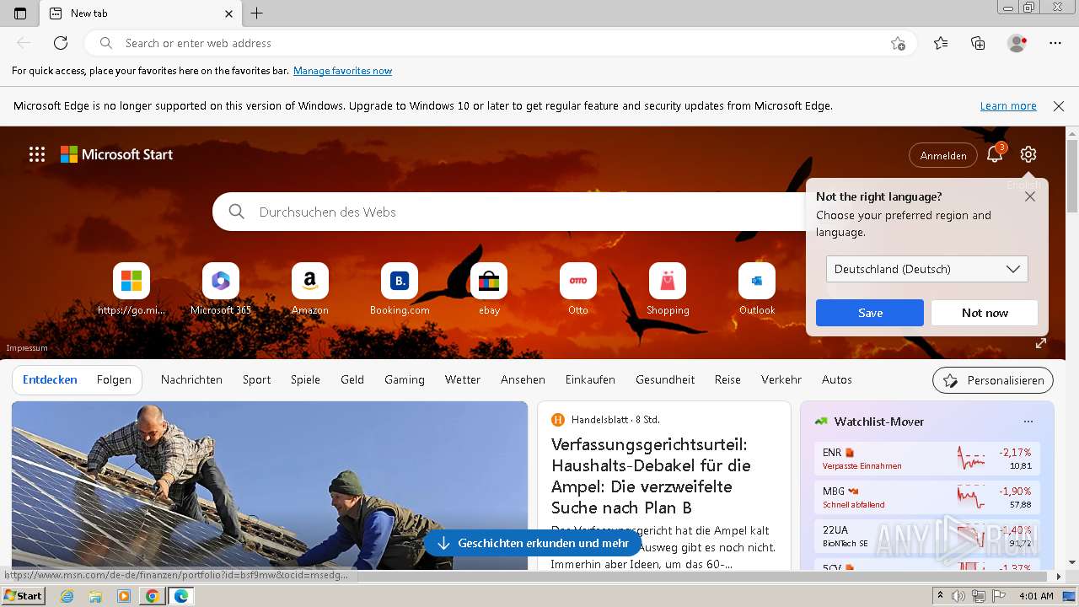Open the ebay quick link
Screen dimensions: 1079x607
point(489,289)
